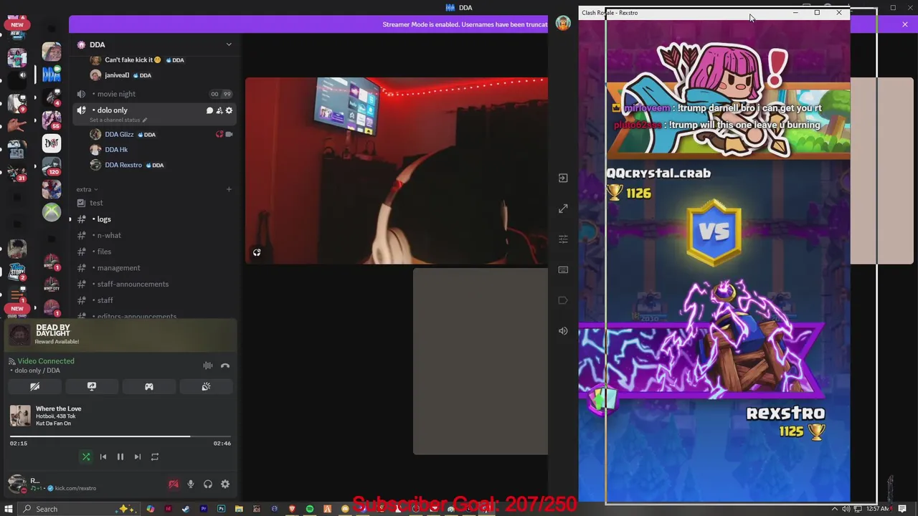Screen dimensions: 918x516
Task: Invite people to dolo only channel
Action: (219, 110)
